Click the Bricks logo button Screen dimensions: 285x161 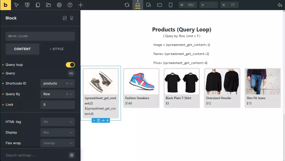click(5, 5)
